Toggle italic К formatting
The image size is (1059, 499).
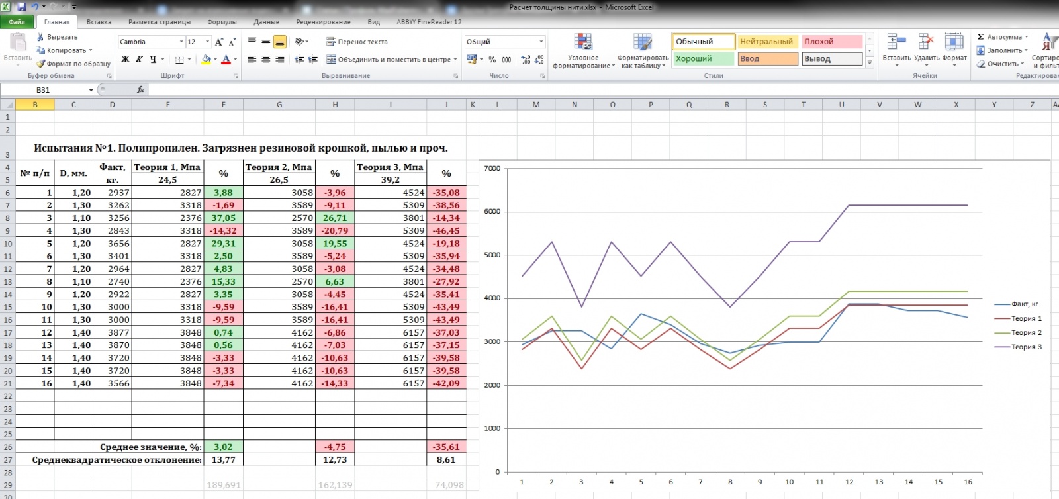click(x=139, y=59)
